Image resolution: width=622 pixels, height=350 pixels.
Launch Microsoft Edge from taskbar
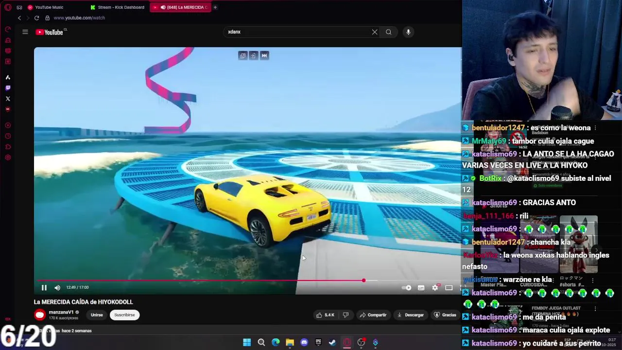coord(276,343)
